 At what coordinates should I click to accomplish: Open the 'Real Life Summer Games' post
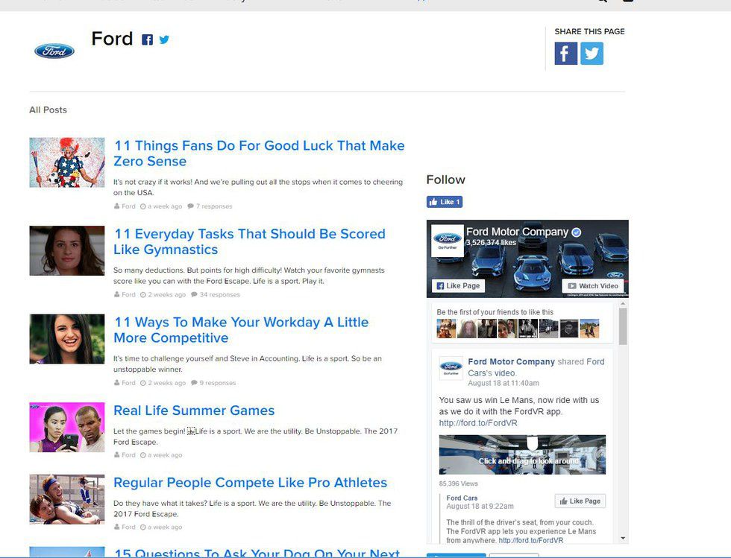pyautogui.click(x=194, y=410)
